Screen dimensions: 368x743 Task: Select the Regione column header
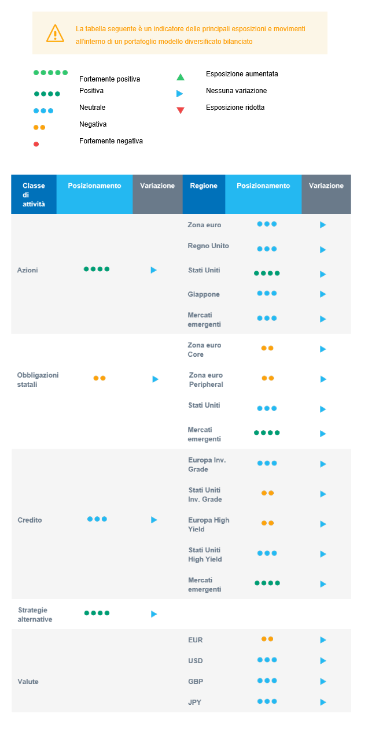(x=204, y=186)
